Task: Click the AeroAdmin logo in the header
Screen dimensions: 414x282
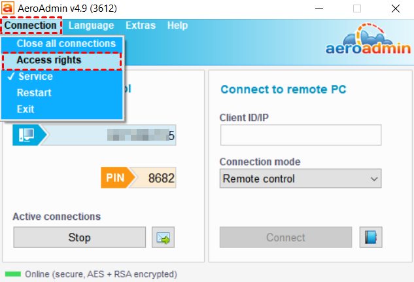Action: tap(368, 39)
